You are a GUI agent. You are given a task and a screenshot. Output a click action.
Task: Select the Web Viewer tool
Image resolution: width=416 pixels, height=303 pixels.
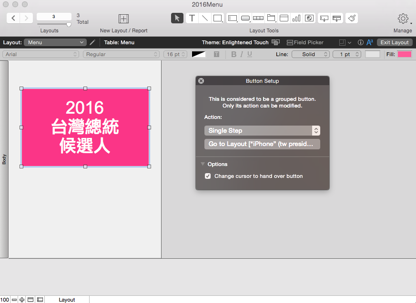point(309,18)
